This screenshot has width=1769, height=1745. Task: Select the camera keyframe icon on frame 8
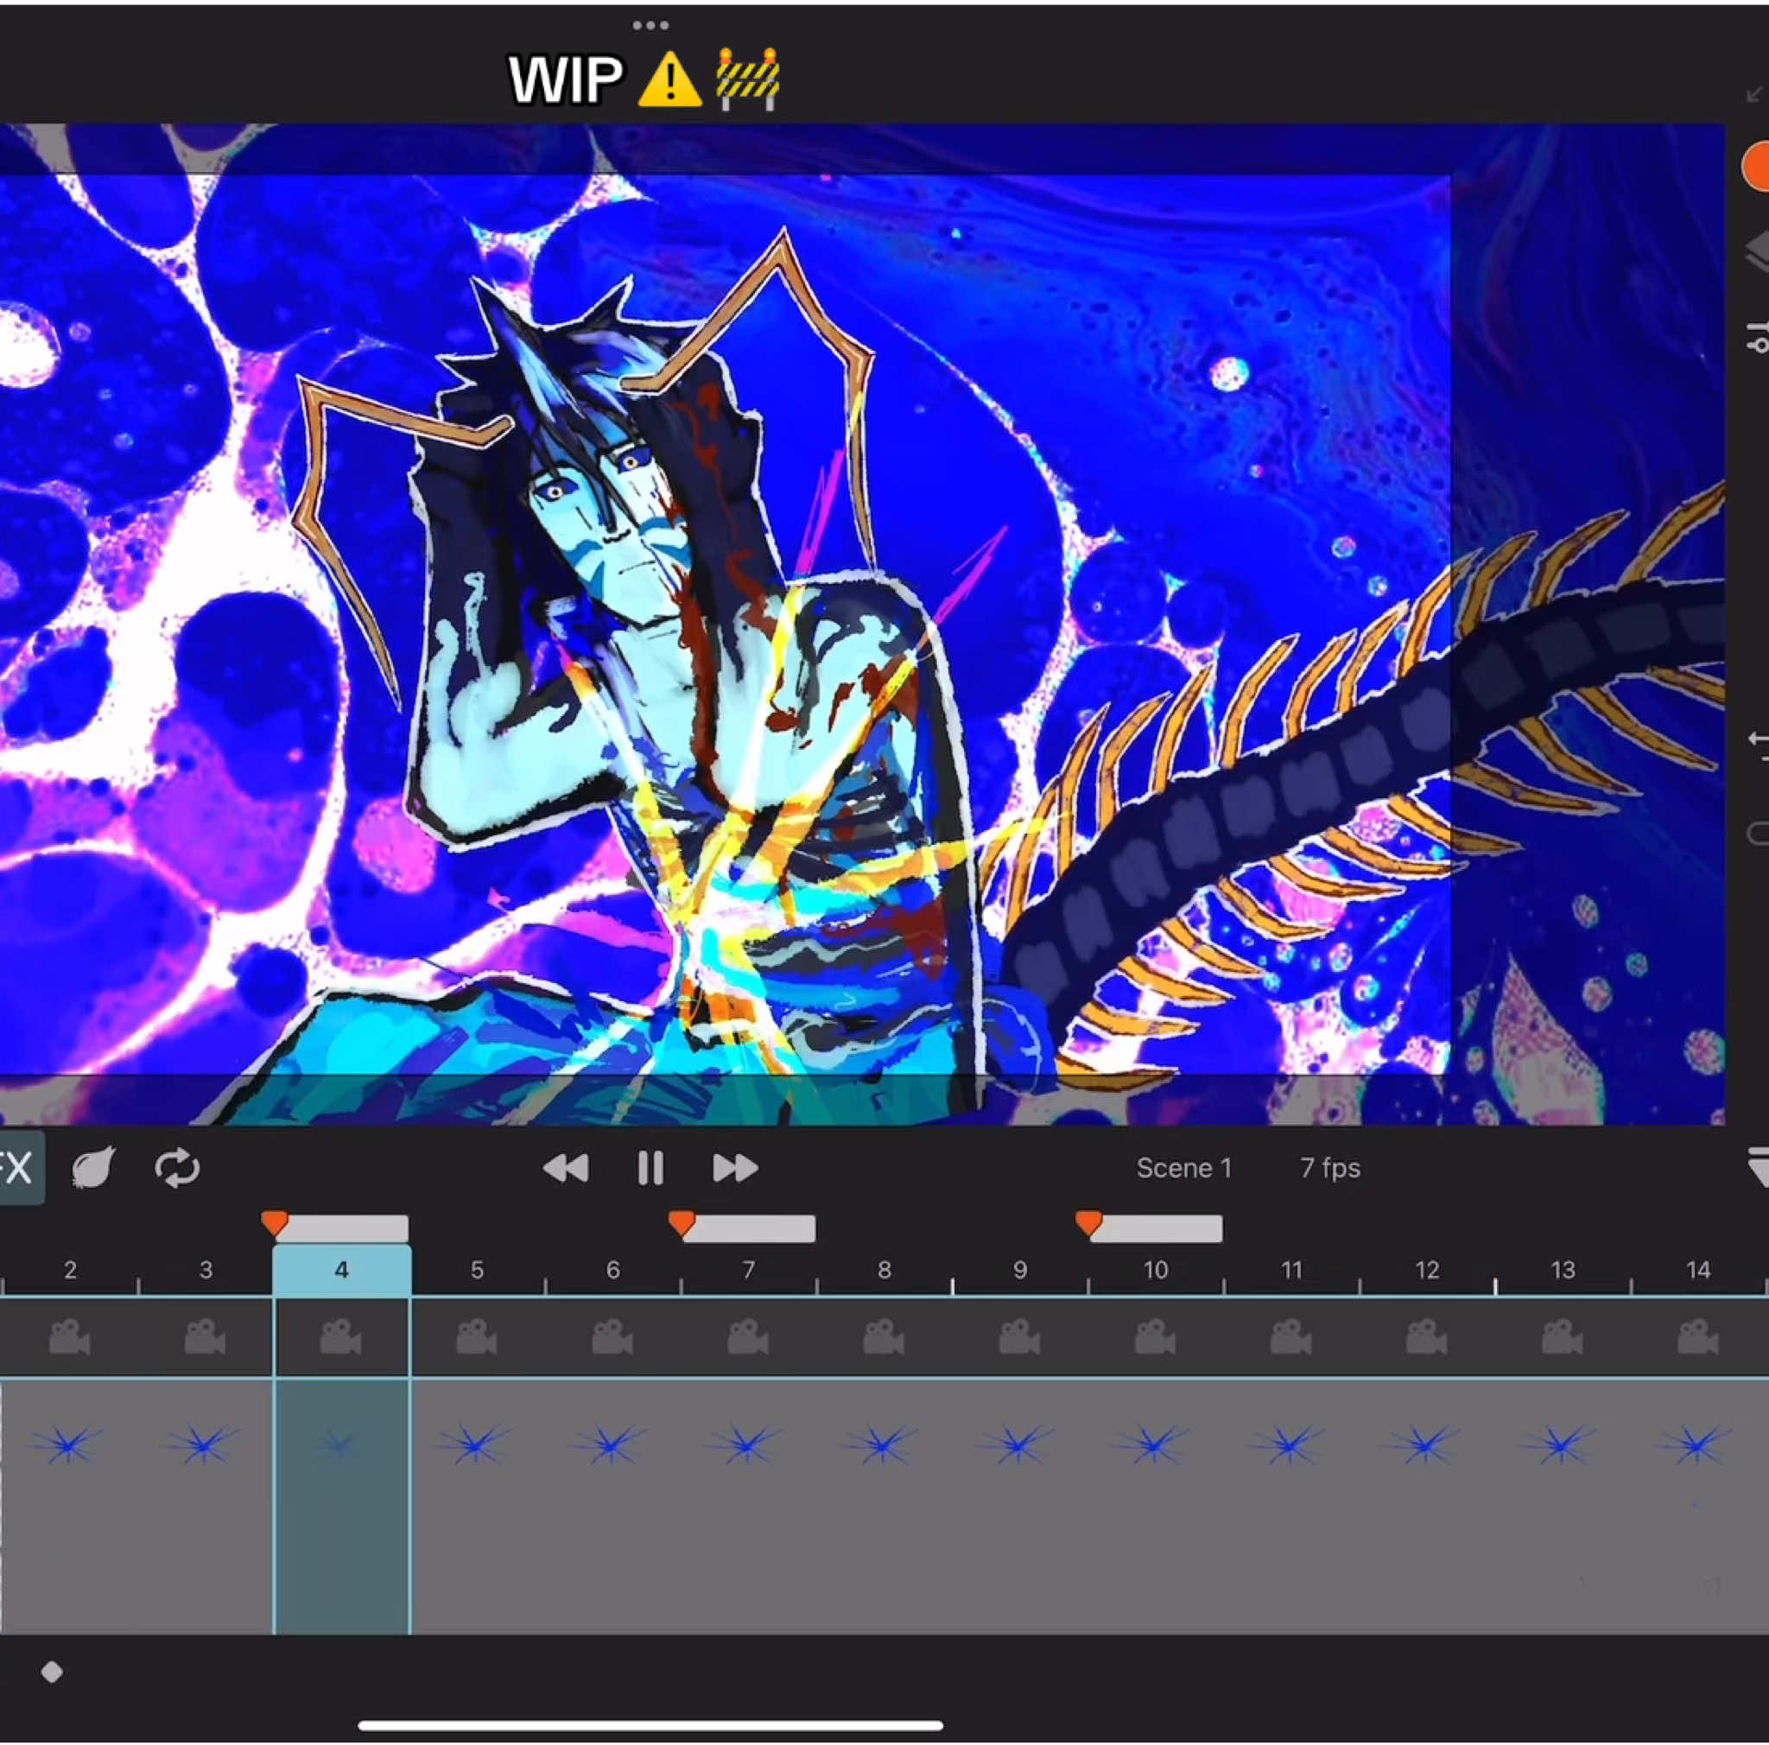[x=884, y=1337]
